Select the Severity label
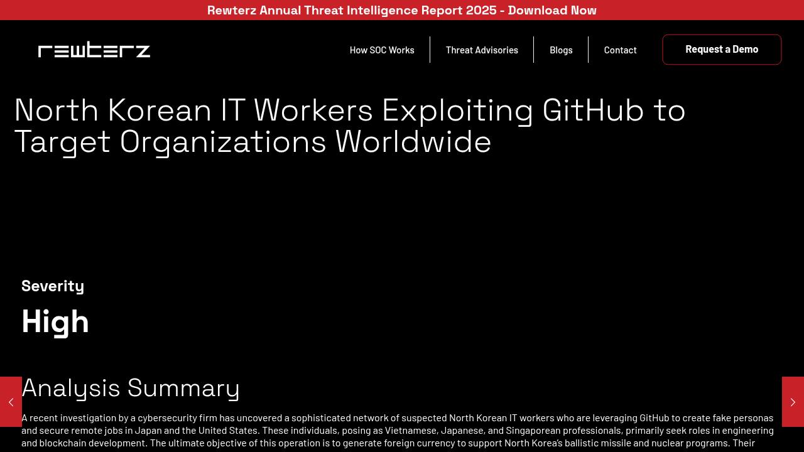 point(53,286)
